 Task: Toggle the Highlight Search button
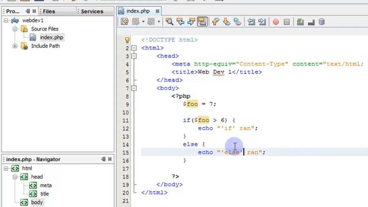(202, 22)
